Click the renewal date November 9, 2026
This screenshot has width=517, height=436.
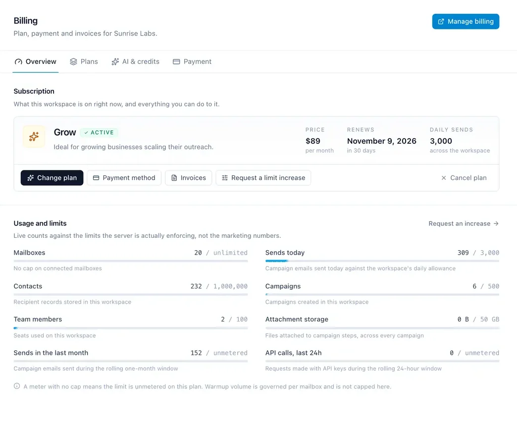[381, 141]
